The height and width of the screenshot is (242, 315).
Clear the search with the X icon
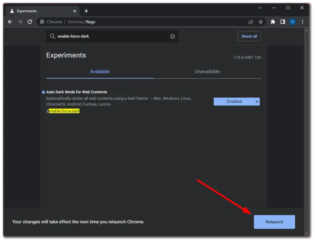(x=172, y=36)
